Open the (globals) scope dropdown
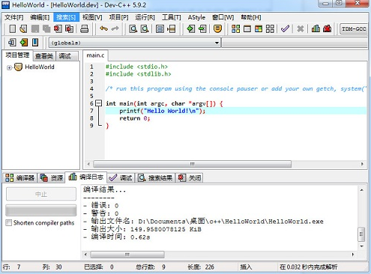 134,43
